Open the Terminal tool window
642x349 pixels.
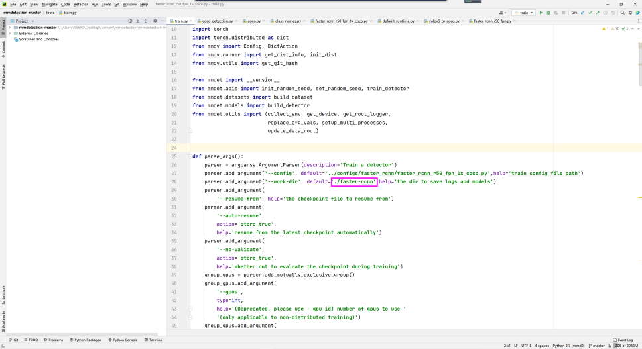pos(154,340)
